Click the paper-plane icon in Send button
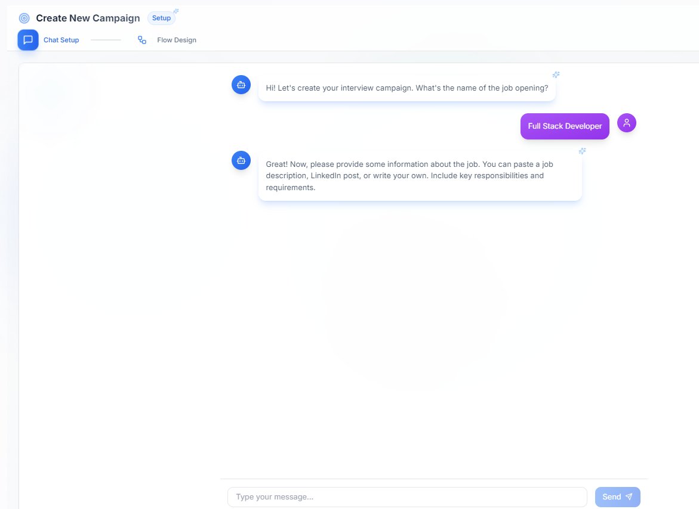This screenshot has height=509, width=699. pyautogui.click(x=629, y=496)
